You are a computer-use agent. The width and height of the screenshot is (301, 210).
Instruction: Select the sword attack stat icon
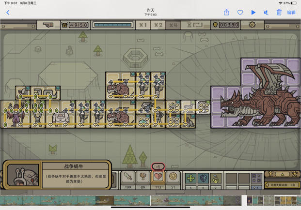128,176
